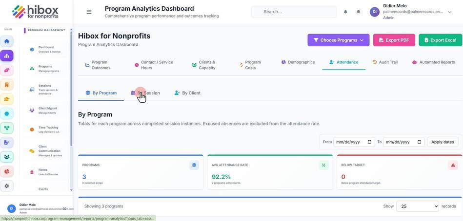Open the pink handshake rail icon
This screenshot has height=221, width=463.
[7, 70]
